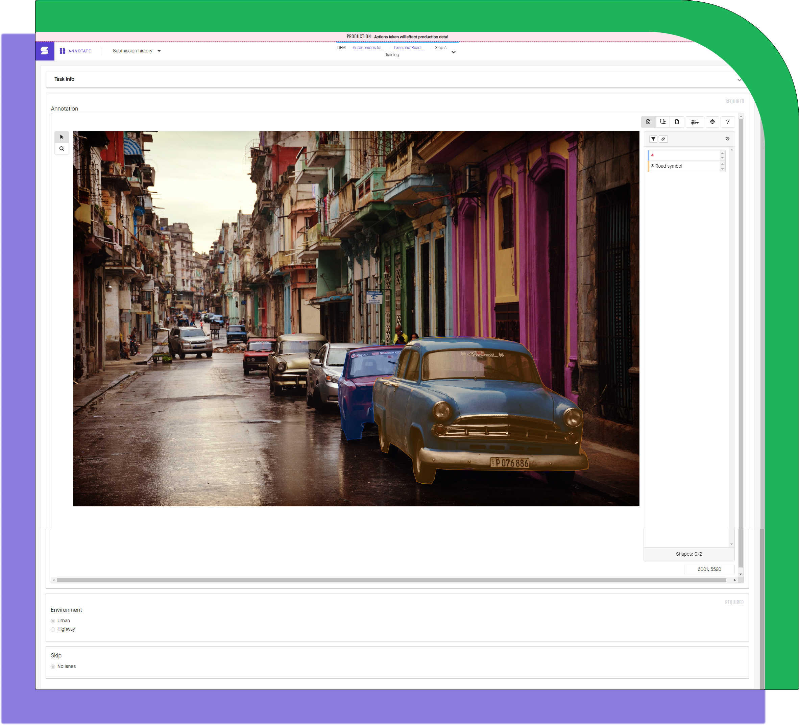This screenshot has width=799, height=725.
Task: Collapse the shapes side panel chevrons
Action: point(727,139)
